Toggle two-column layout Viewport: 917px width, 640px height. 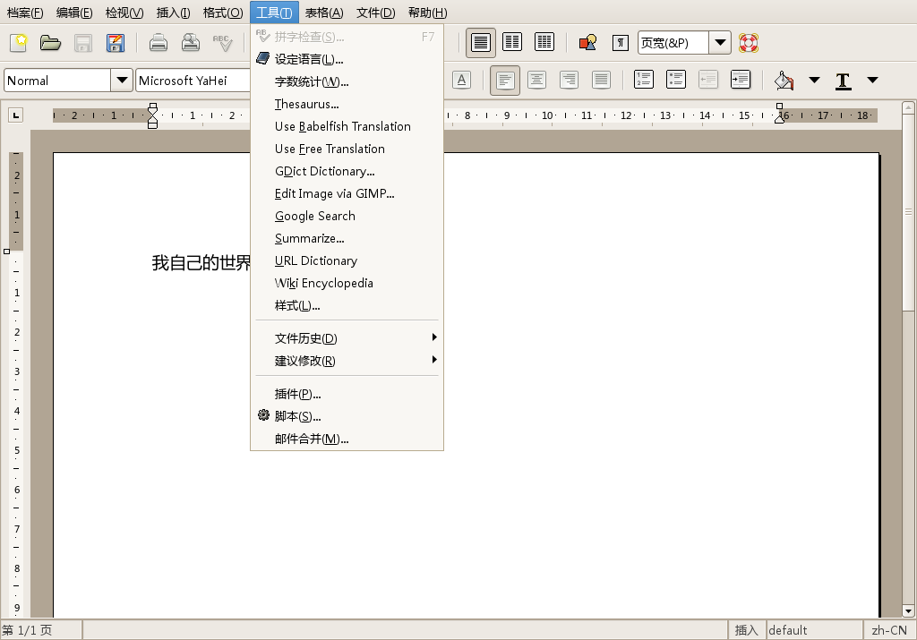[512, 43]
